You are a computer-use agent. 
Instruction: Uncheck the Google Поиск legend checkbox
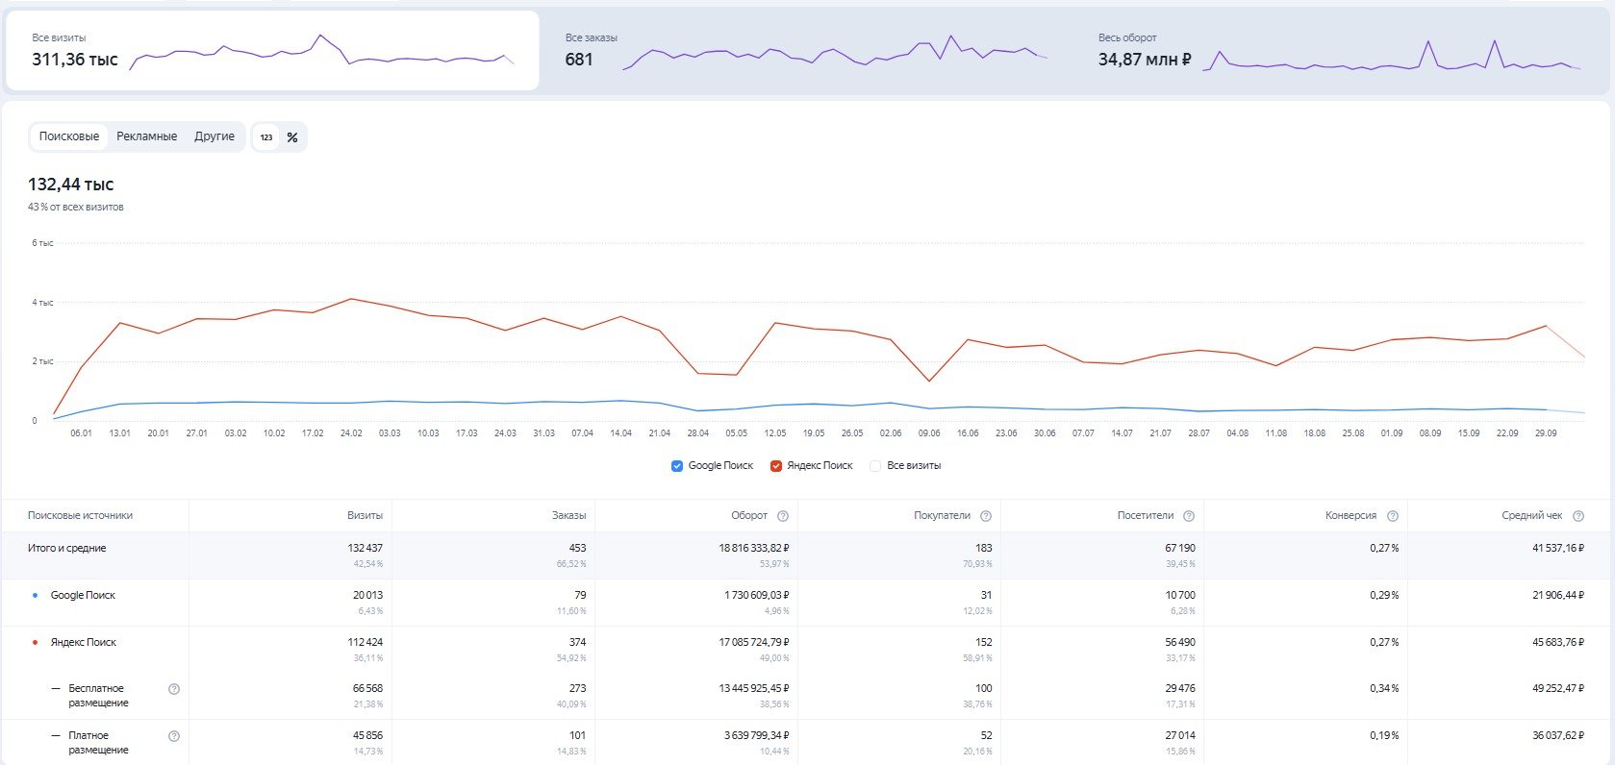pyautogui.click(x=677, y=466)
